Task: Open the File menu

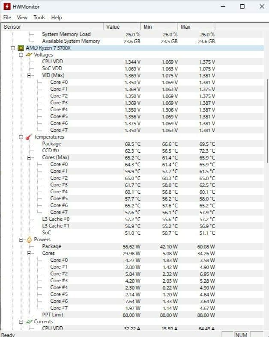Action: point(7,18)
